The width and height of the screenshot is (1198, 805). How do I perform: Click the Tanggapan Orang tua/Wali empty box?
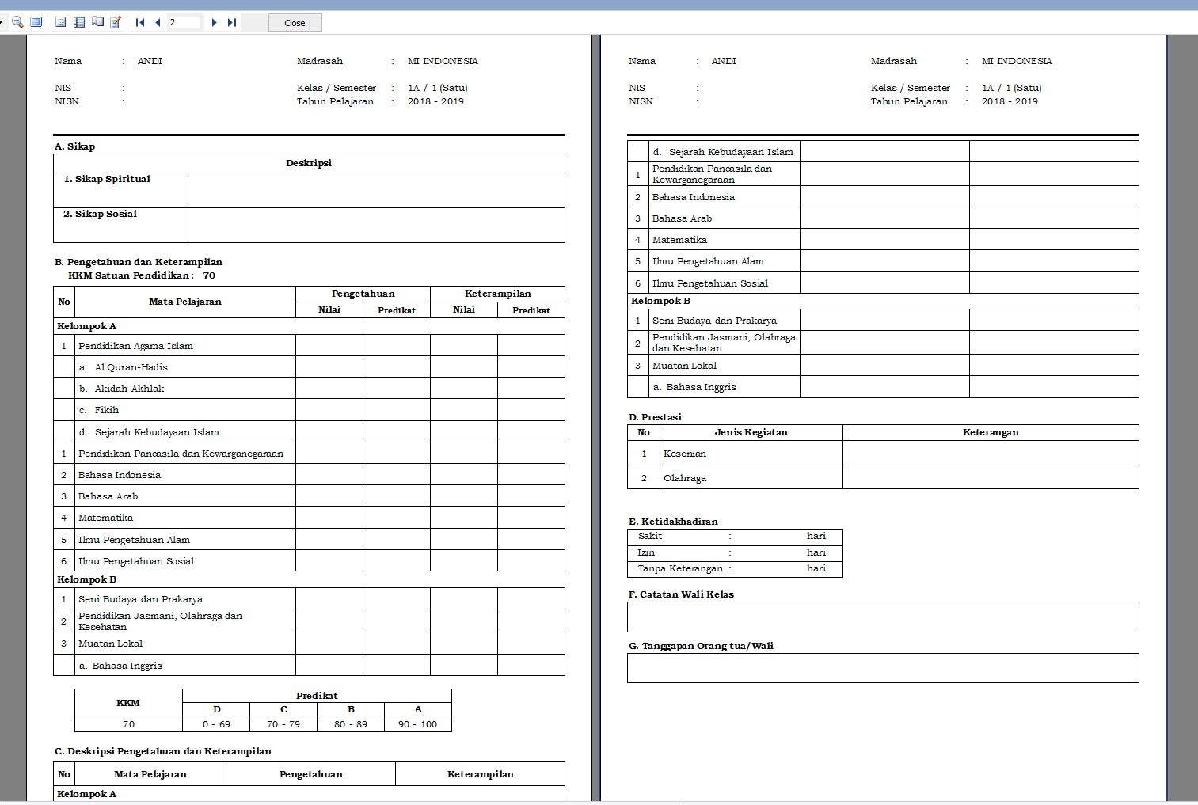click(x=882, y=668)
